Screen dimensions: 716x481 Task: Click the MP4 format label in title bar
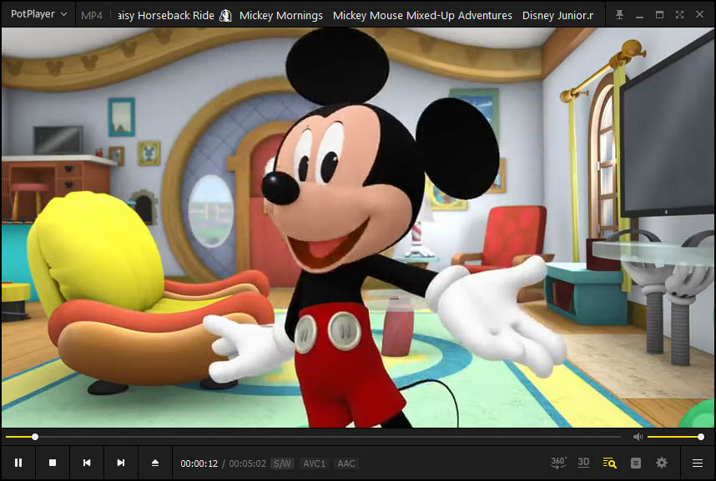tap(91, 16)
